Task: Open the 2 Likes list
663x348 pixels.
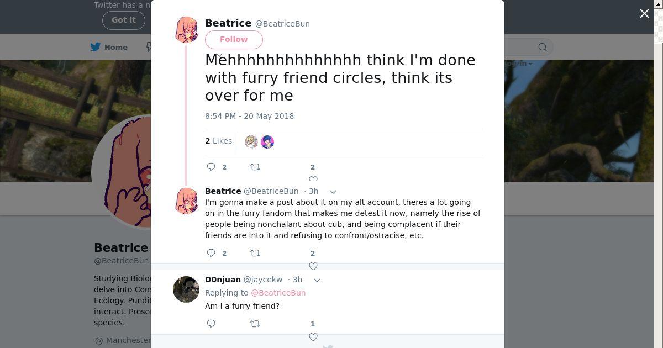Action: (x=219, y=141)
